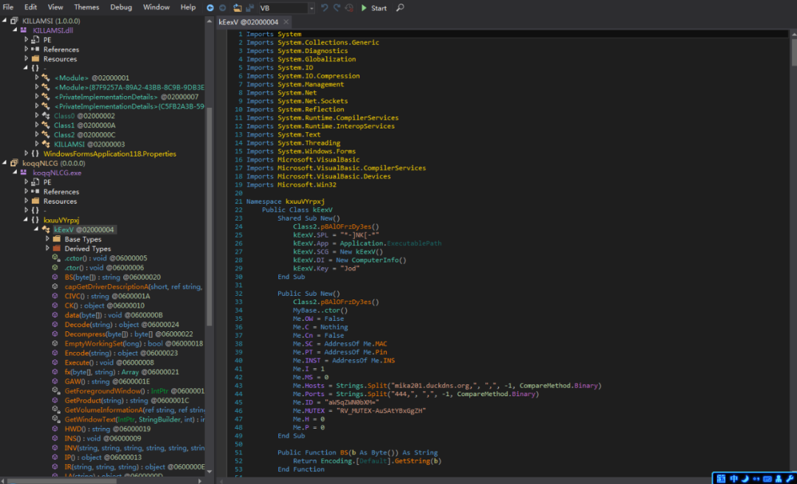Click the Redo toolbar icon
The height and width of the screenshot is (484, 797).
[337, 7]
